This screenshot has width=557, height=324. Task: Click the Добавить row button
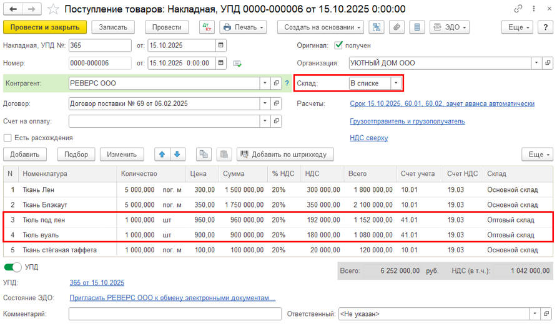pyautogui.click(x=24, y=154)
